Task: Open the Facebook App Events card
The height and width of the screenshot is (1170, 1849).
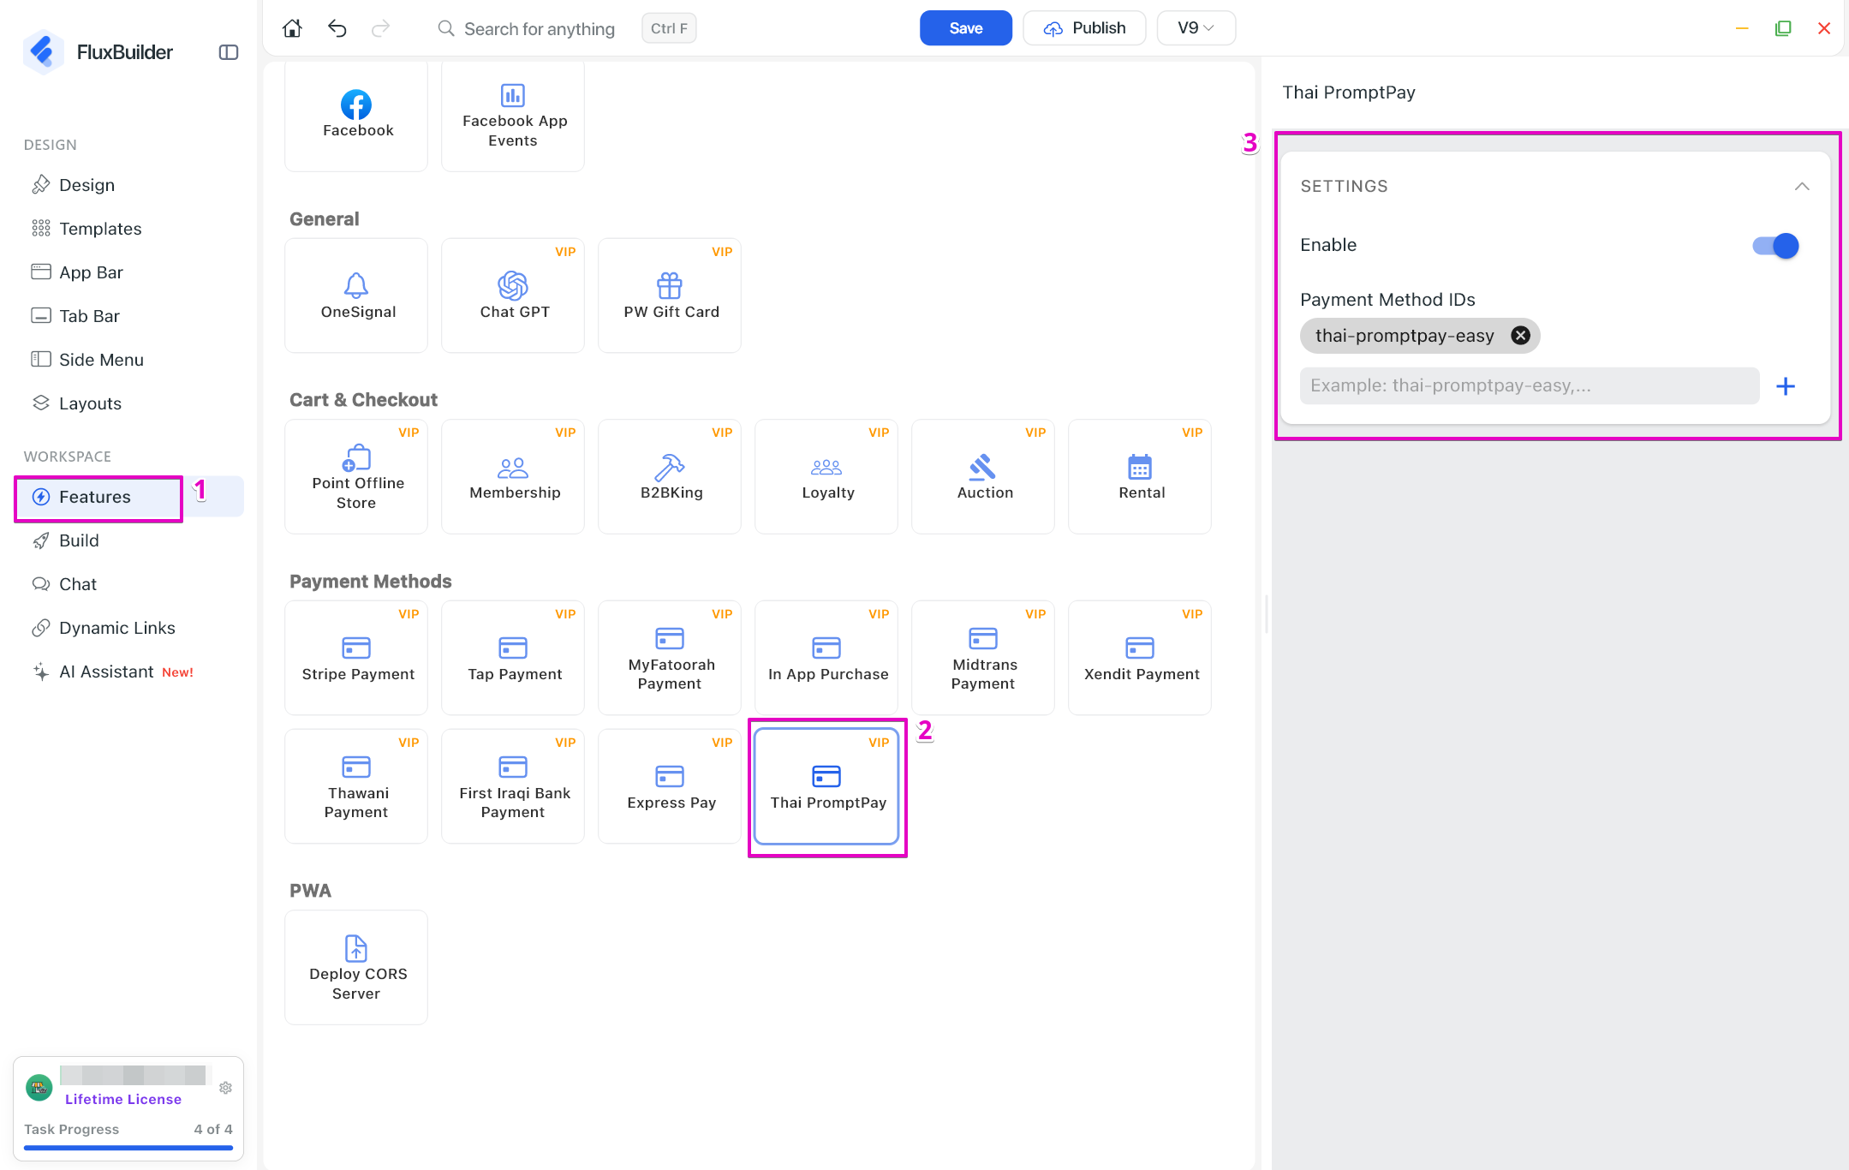Action: (513, 115)
